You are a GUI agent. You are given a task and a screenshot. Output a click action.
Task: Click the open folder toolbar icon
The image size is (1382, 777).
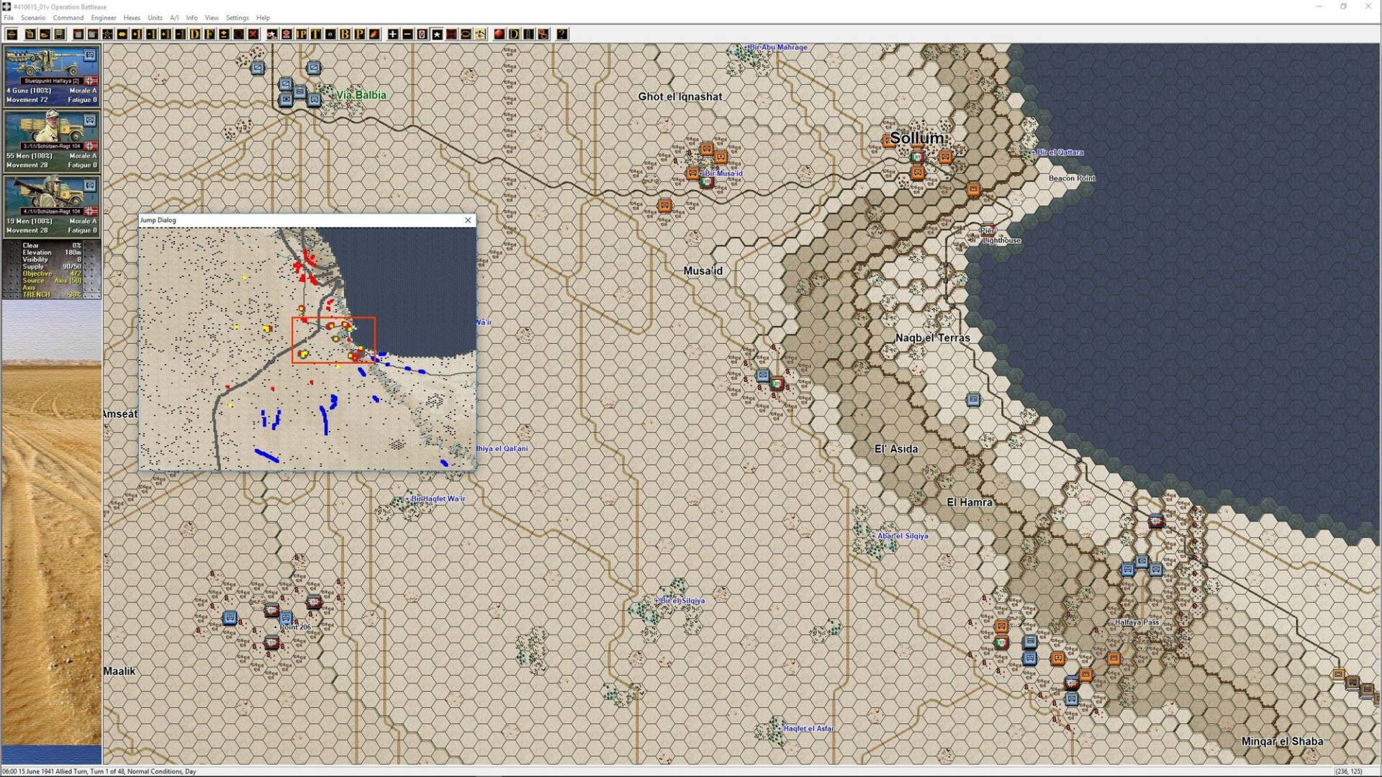click(x=45, y=35)
